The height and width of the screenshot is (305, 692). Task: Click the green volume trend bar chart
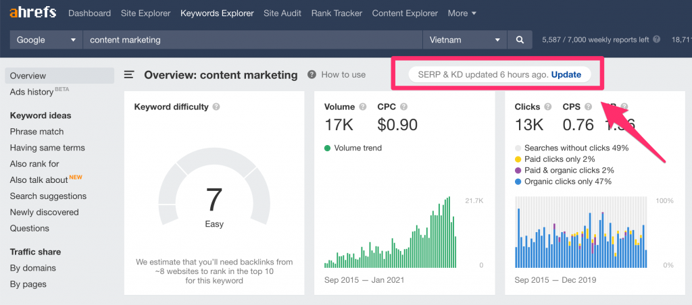[x=391, y=232]
